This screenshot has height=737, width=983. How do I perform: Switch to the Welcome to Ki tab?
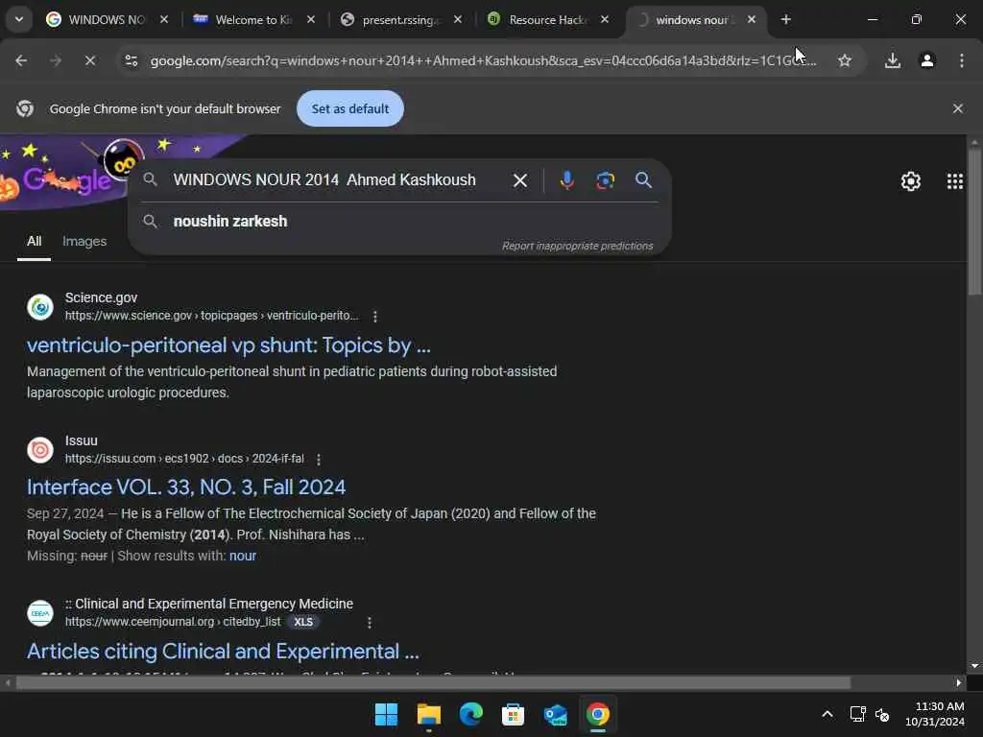(252, 19)
